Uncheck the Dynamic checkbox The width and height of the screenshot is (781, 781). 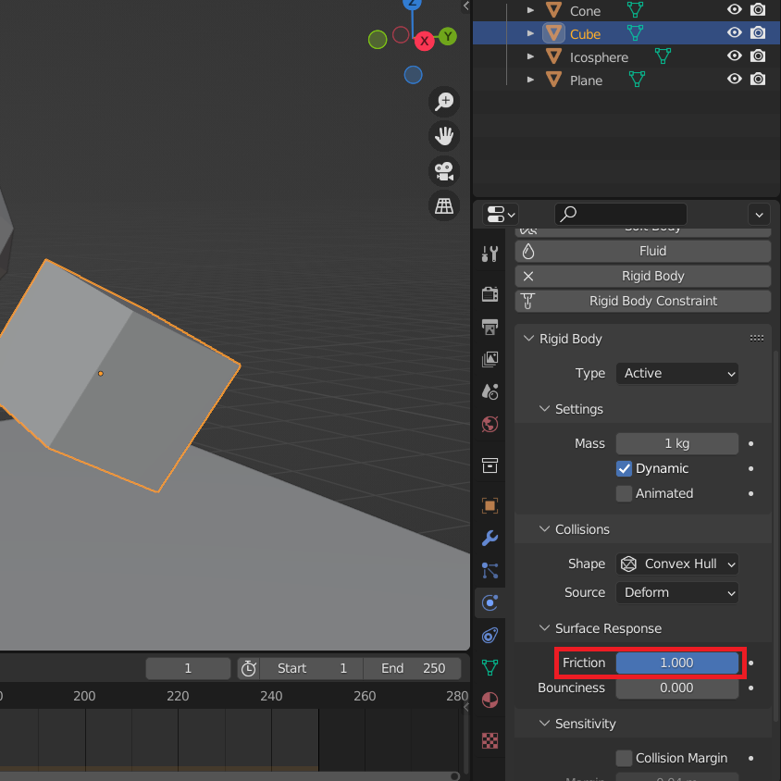pos(625,468)
